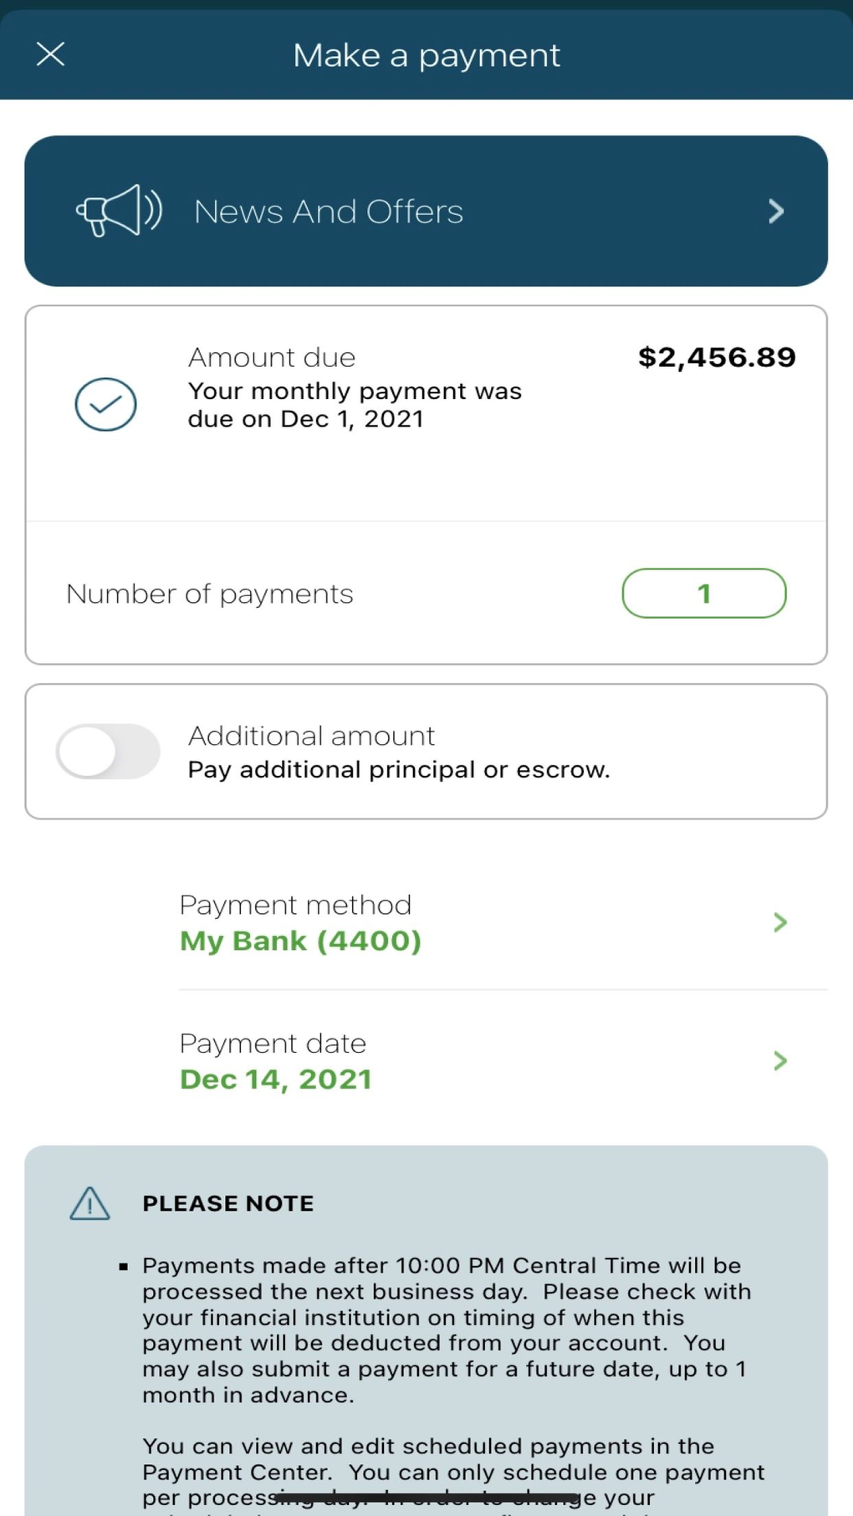The width and height of the screenshot is (853, 1516).
Task: Open the Payment method chevron arrow
Action: click(x=780, y=922)
